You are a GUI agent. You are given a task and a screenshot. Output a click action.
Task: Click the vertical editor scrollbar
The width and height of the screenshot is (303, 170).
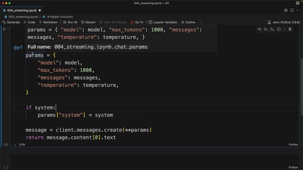(x=301, y=87)
